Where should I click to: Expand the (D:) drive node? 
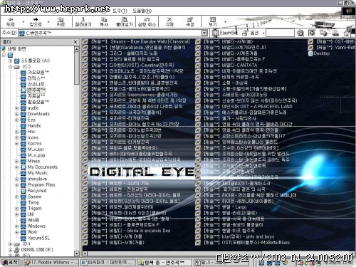(10, 244)
